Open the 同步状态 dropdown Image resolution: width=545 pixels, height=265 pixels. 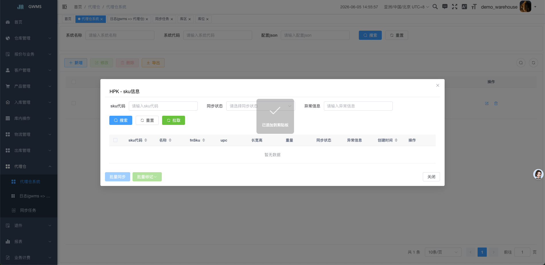point(260,106)
